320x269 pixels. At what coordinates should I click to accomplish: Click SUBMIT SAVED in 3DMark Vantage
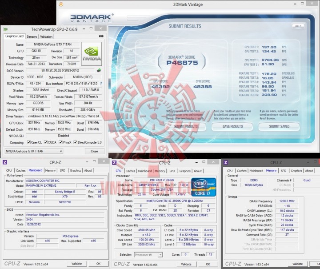pos(279,126)
